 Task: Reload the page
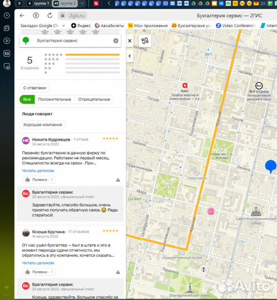50,16
